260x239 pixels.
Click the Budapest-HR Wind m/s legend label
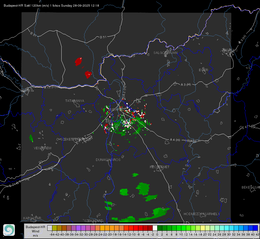coord(36,231)
